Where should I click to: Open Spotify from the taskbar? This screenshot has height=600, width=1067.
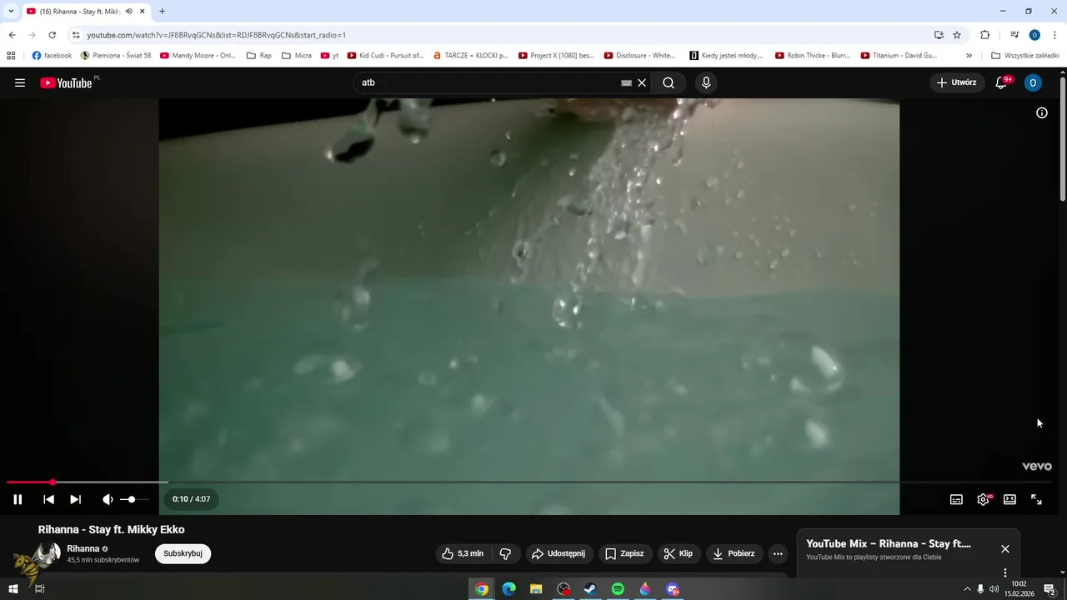point(618,589)
